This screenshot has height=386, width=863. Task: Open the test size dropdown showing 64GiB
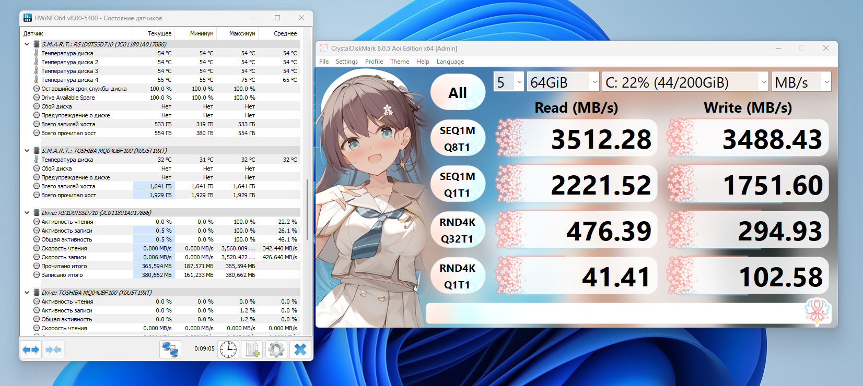563,82
